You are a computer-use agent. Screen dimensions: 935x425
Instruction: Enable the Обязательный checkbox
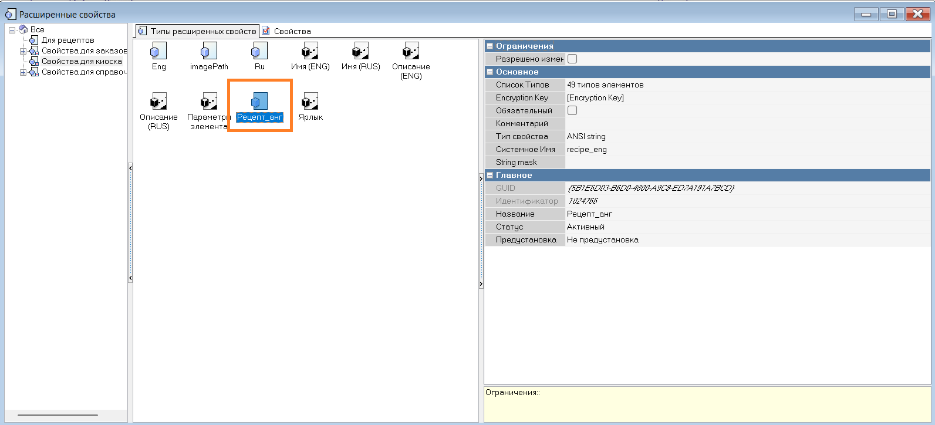pyautogui.click(x=572, y=110)
